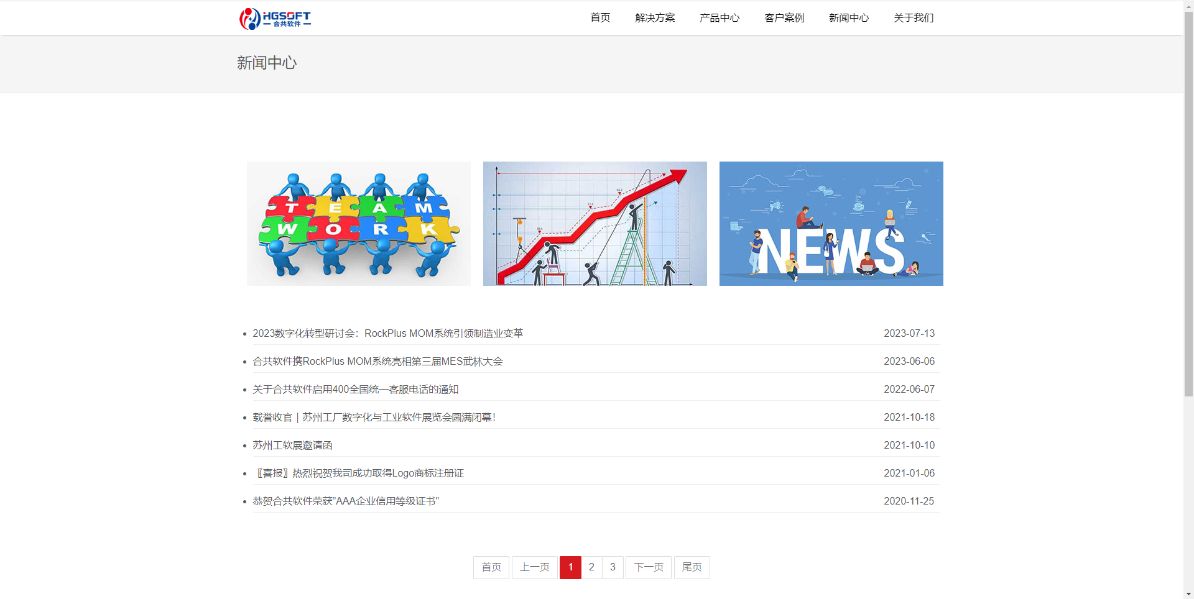Click the HGSOFT logo
The image size is (1194, 599).
coord(275,19)
